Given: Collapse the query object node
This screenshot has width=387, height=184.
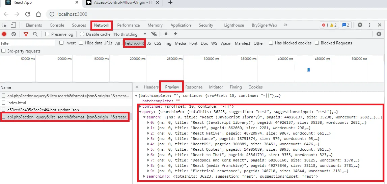Looking at the screenshot, I should 140,112.
